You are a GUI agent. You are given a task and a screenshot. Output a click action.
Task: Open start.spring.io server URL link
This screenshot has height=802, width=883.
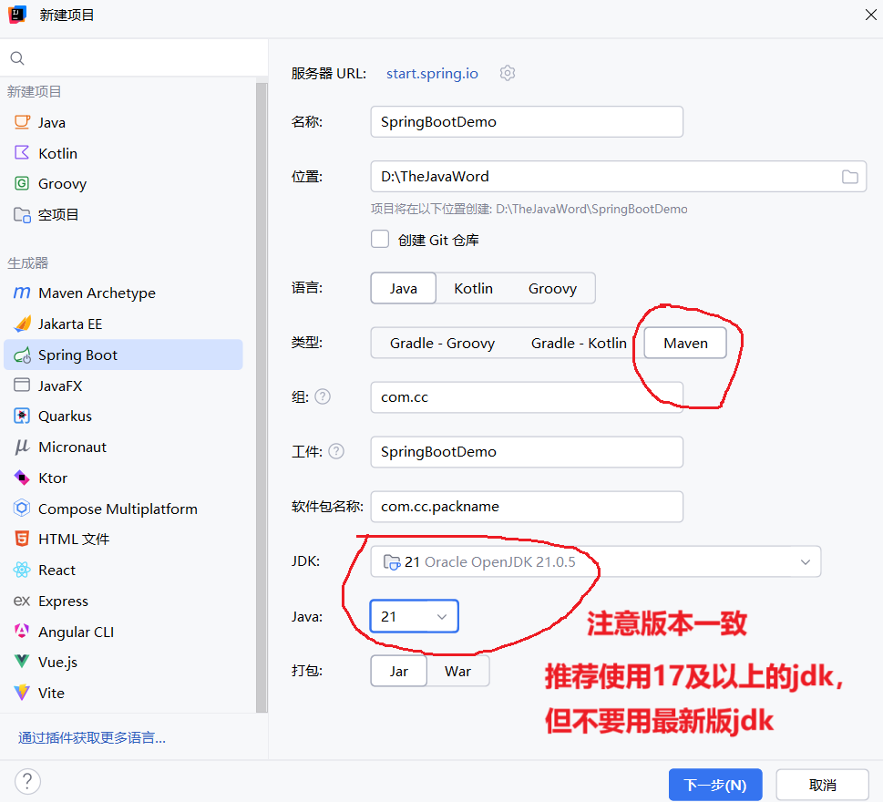click(x=432, y=73)
